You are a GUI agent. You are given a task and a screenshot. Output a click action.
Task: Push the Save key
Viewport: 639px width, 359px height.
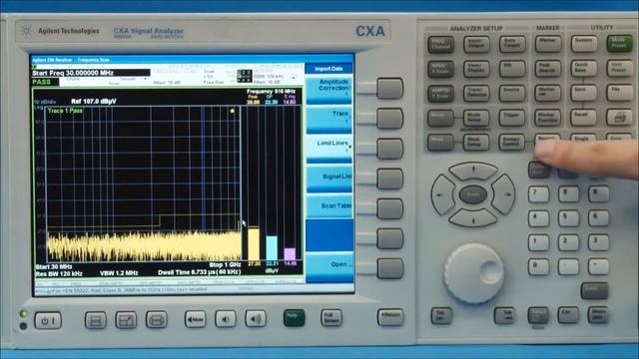(x=583, y=93)
